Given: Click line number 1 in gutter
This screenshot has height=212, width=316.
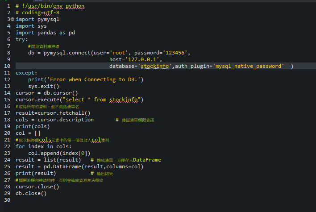Looking at the screenshot, I should coord(8,6).
